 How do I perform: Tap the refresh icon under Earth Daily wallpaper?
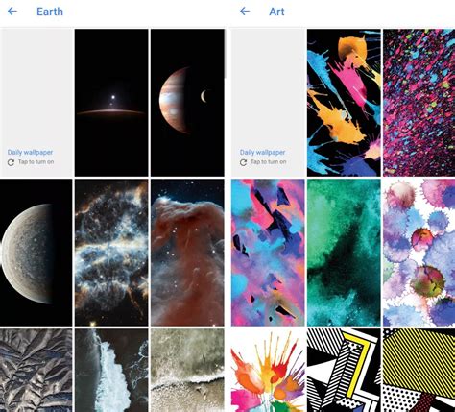[11, 162]
